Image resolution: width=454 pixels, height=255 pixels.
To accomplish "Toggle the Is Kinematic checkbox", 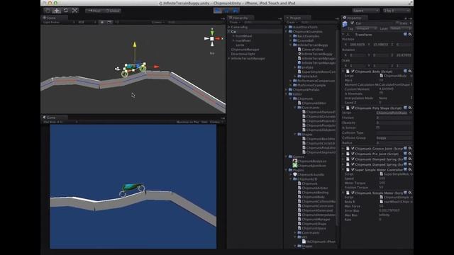I will (381, 93).
